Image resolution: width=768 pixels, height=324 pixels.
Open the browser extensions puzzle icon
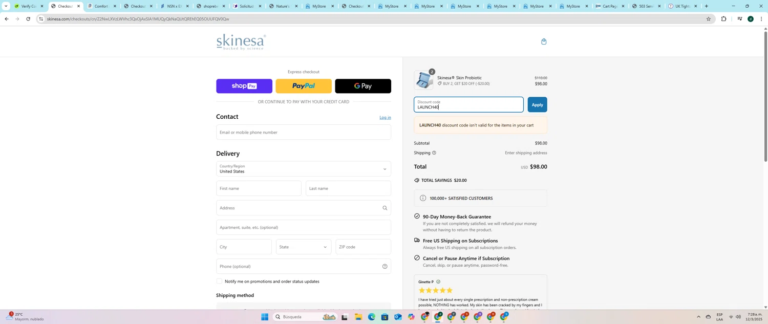(x=723, y=19)
